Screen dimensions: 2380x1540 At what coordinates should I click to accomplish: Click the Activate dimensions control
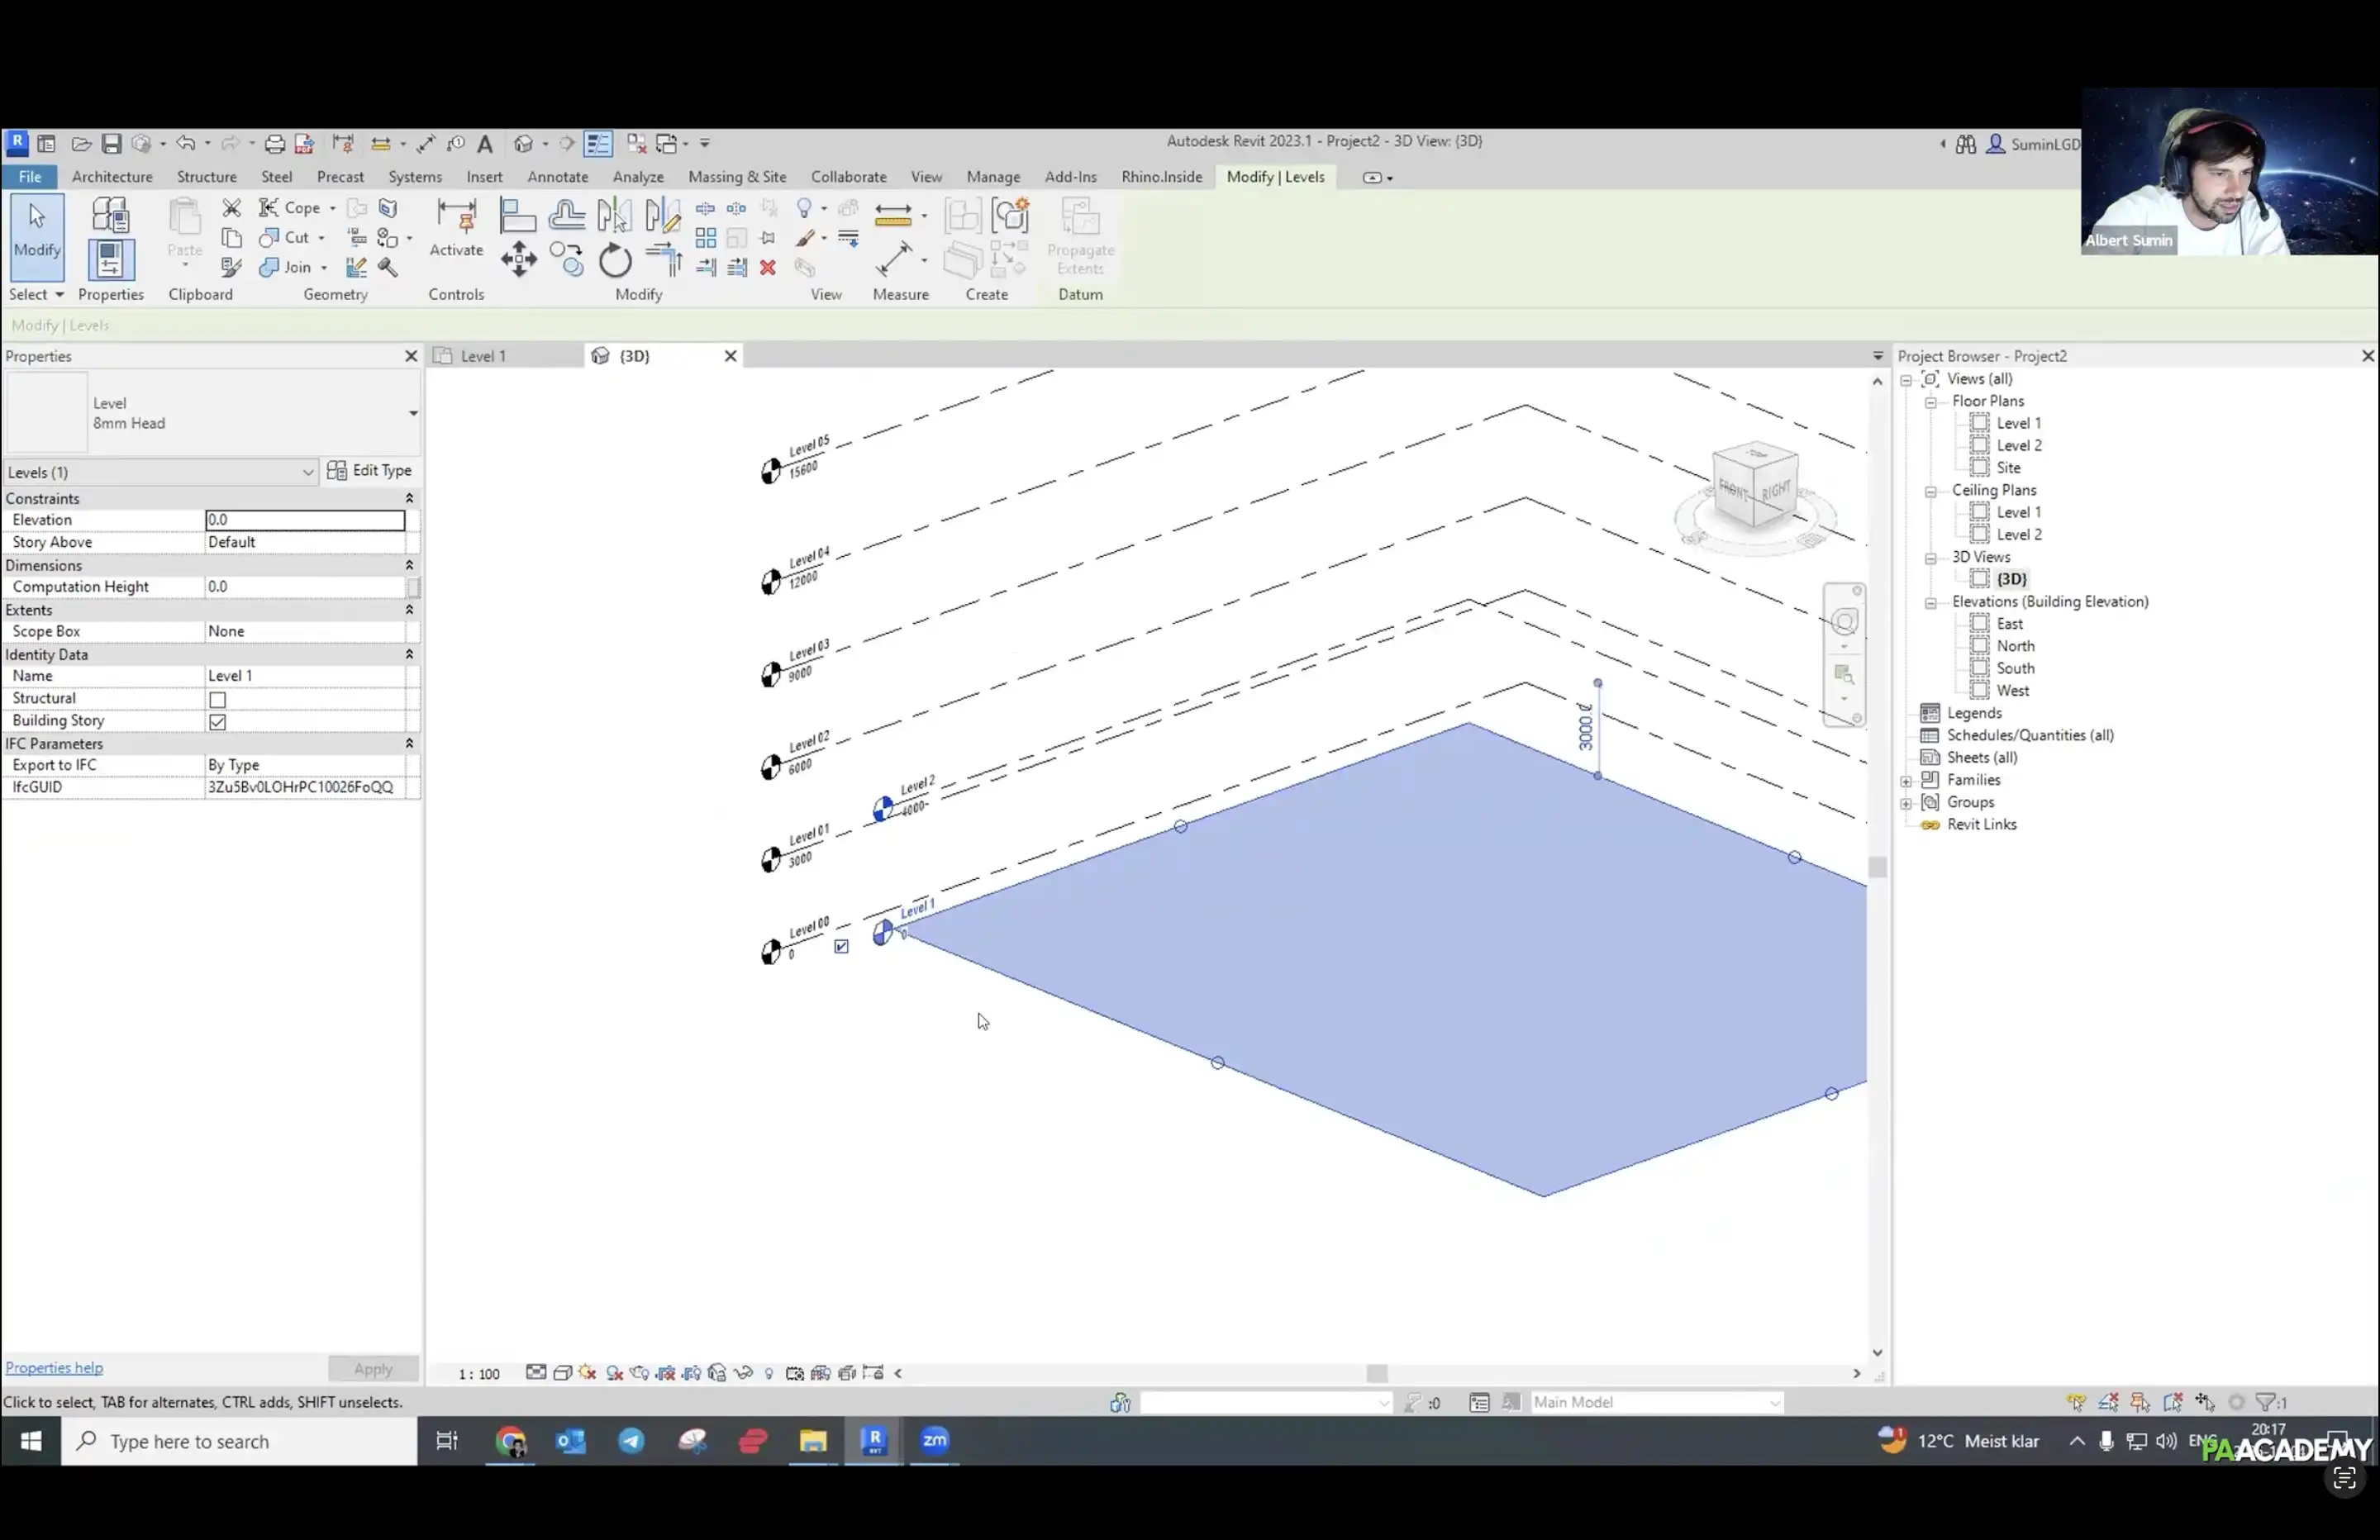click(456, 228)
